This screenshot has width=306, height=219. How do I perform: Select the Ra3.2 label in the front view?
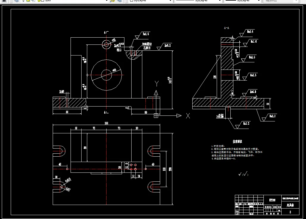pos(168,45)
